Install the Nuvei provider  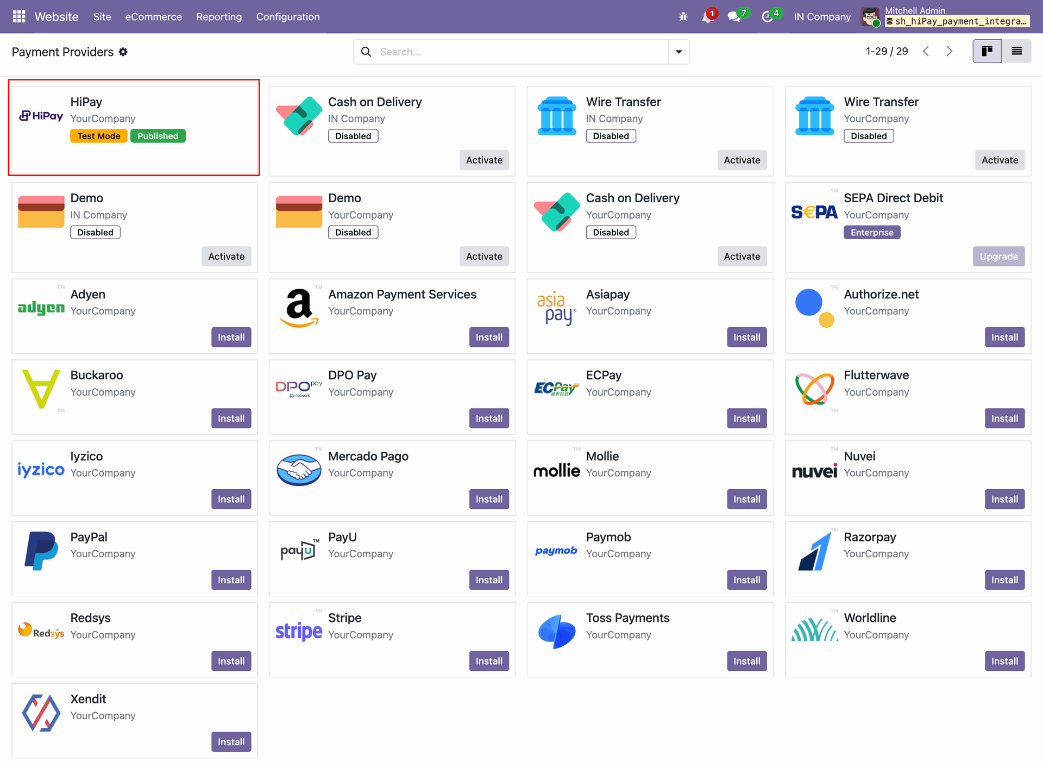1004,499
